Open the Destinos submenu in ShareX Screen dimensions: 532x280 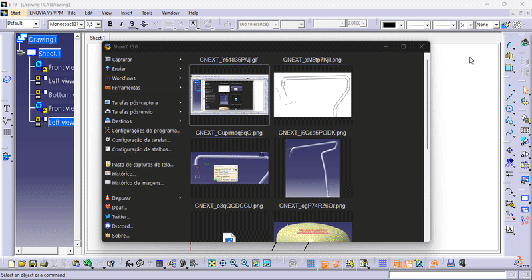(x=143, y=121)
